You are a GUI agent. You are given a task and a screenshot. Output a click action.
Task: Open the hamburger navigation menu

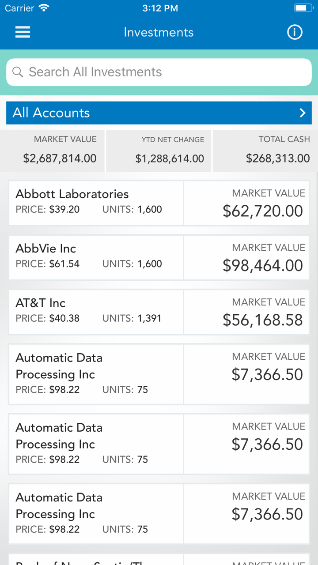point(23,32)
